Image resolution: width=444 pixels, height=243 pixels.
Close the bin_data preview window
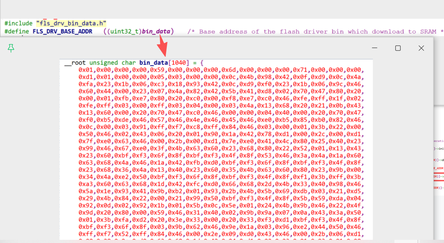(x=421, y=48)
